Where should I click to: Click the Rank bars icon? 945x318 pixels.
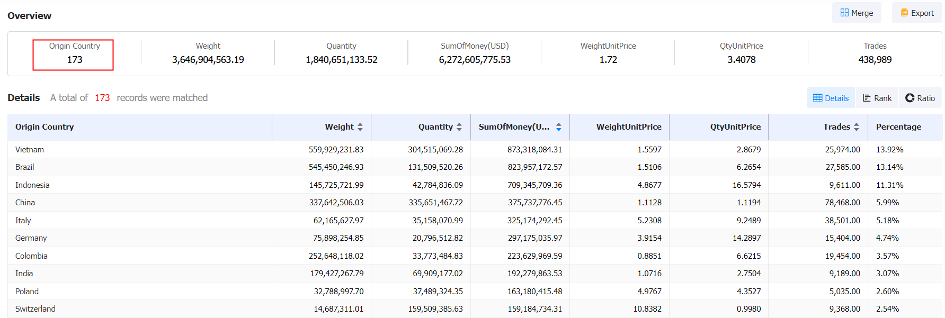click(867, 98)
